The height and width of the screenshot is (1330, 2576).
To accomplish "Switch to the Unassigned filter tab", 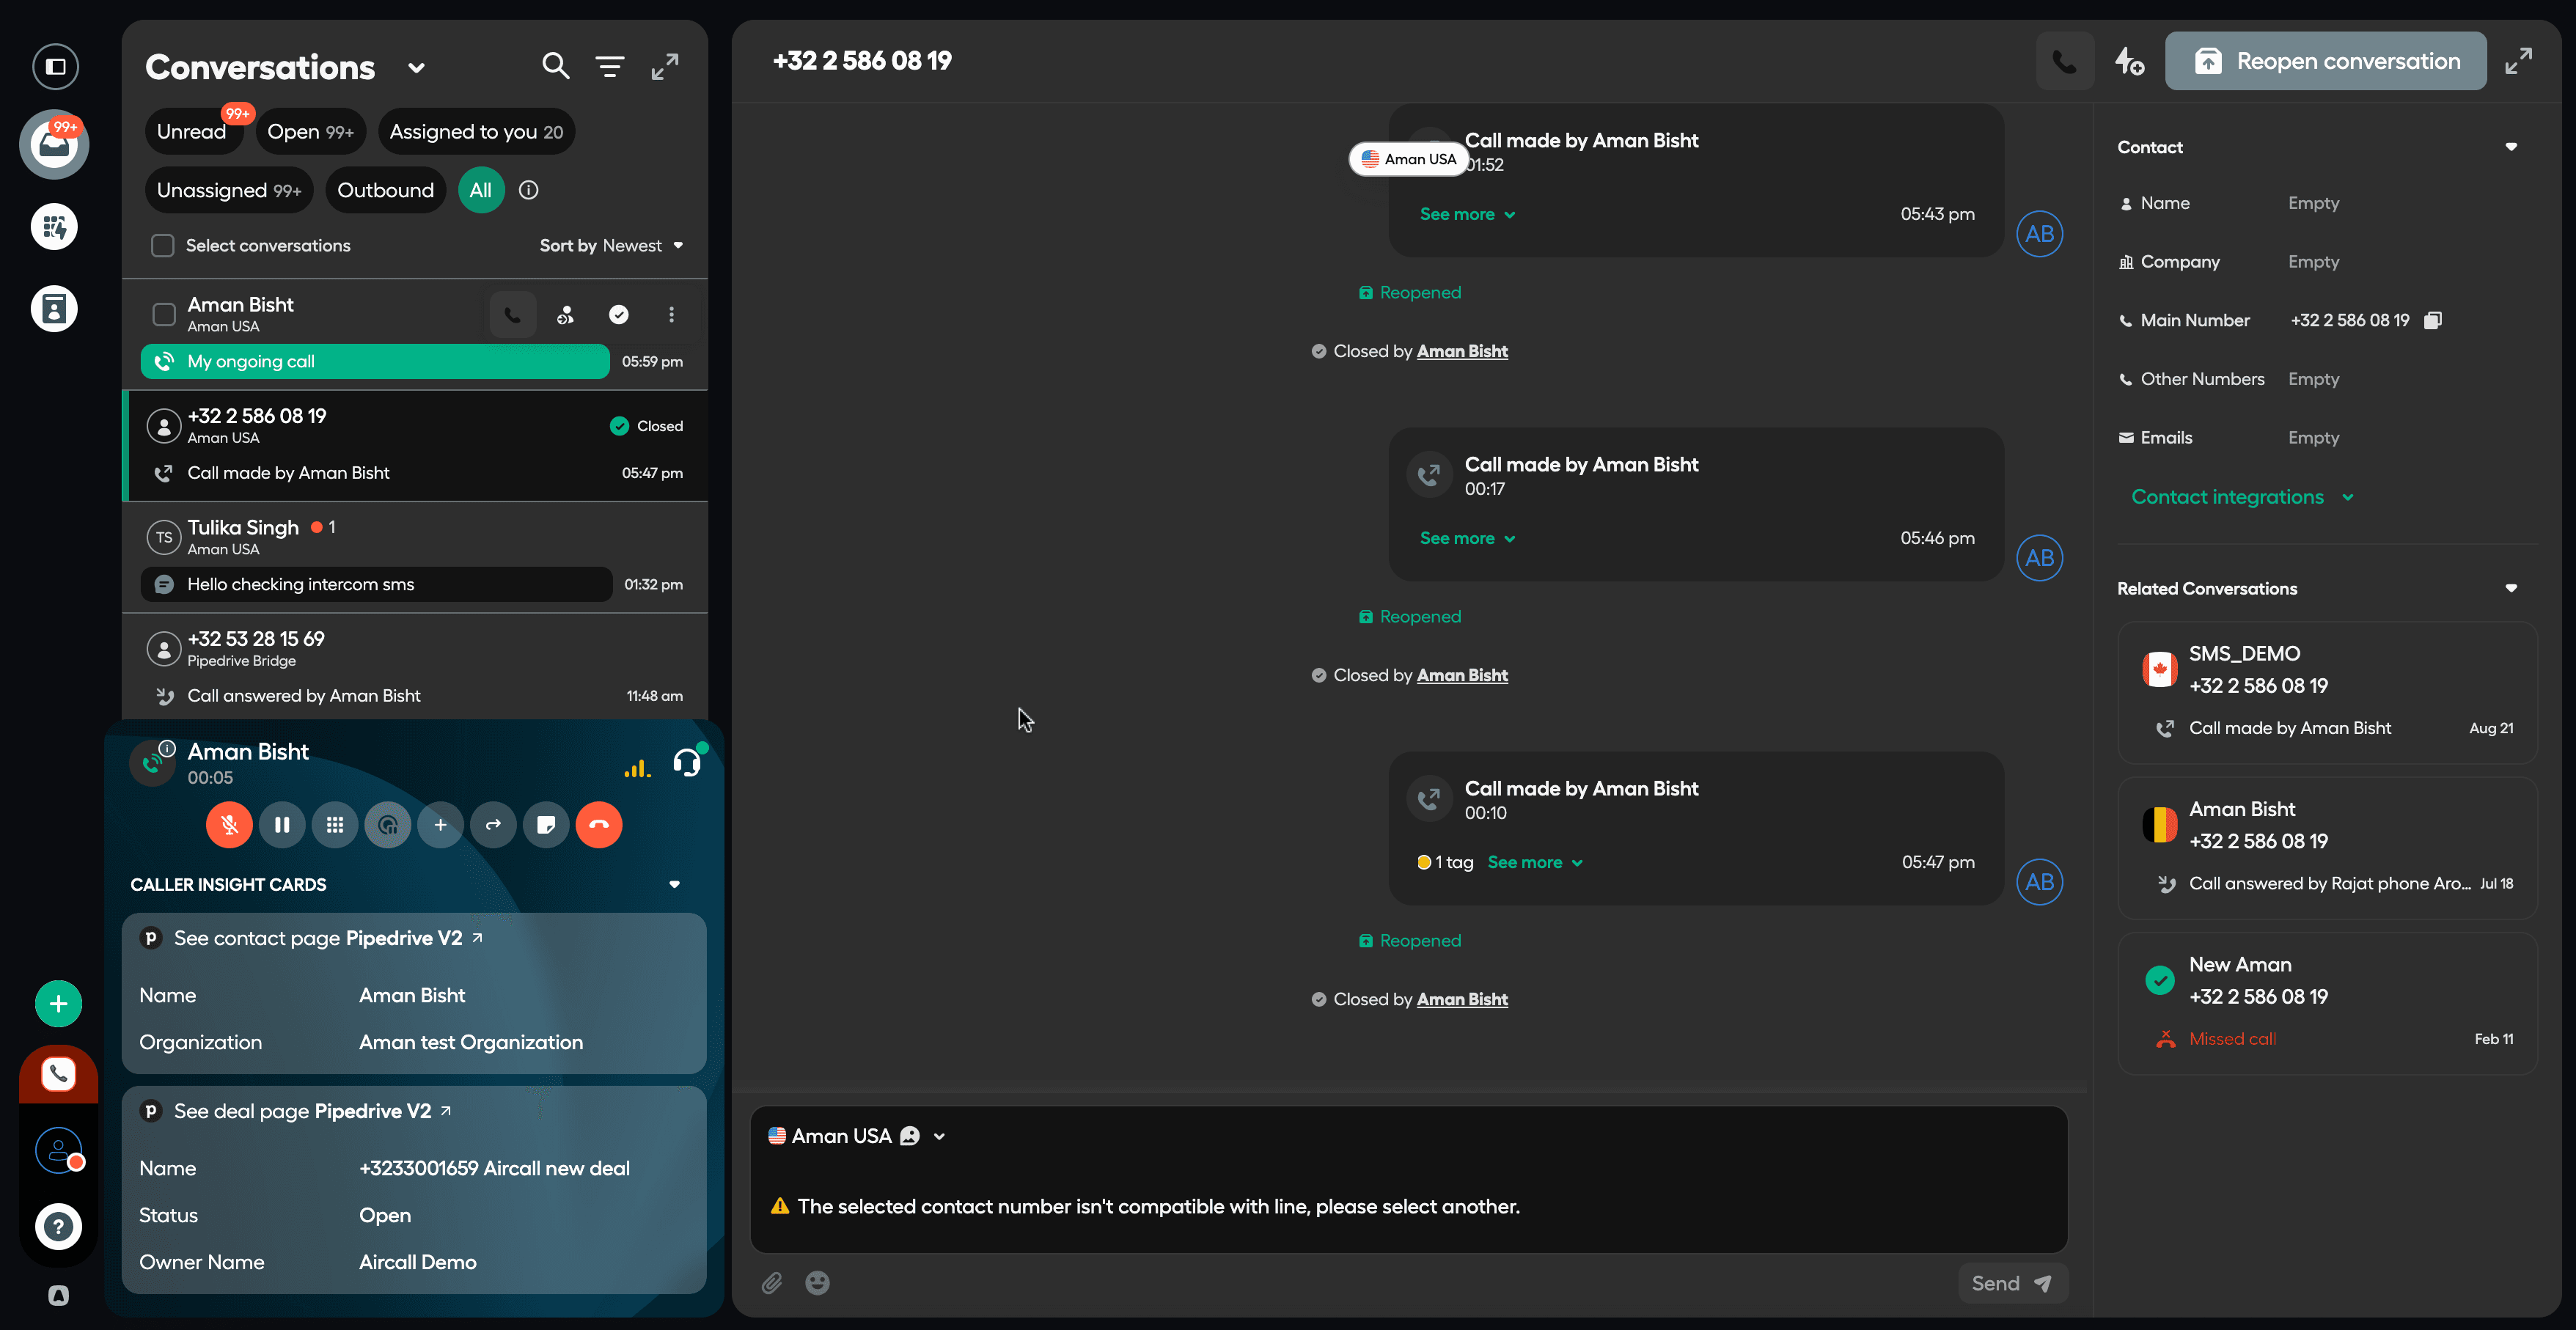I will pyautogui.click(x=229, y=190).
